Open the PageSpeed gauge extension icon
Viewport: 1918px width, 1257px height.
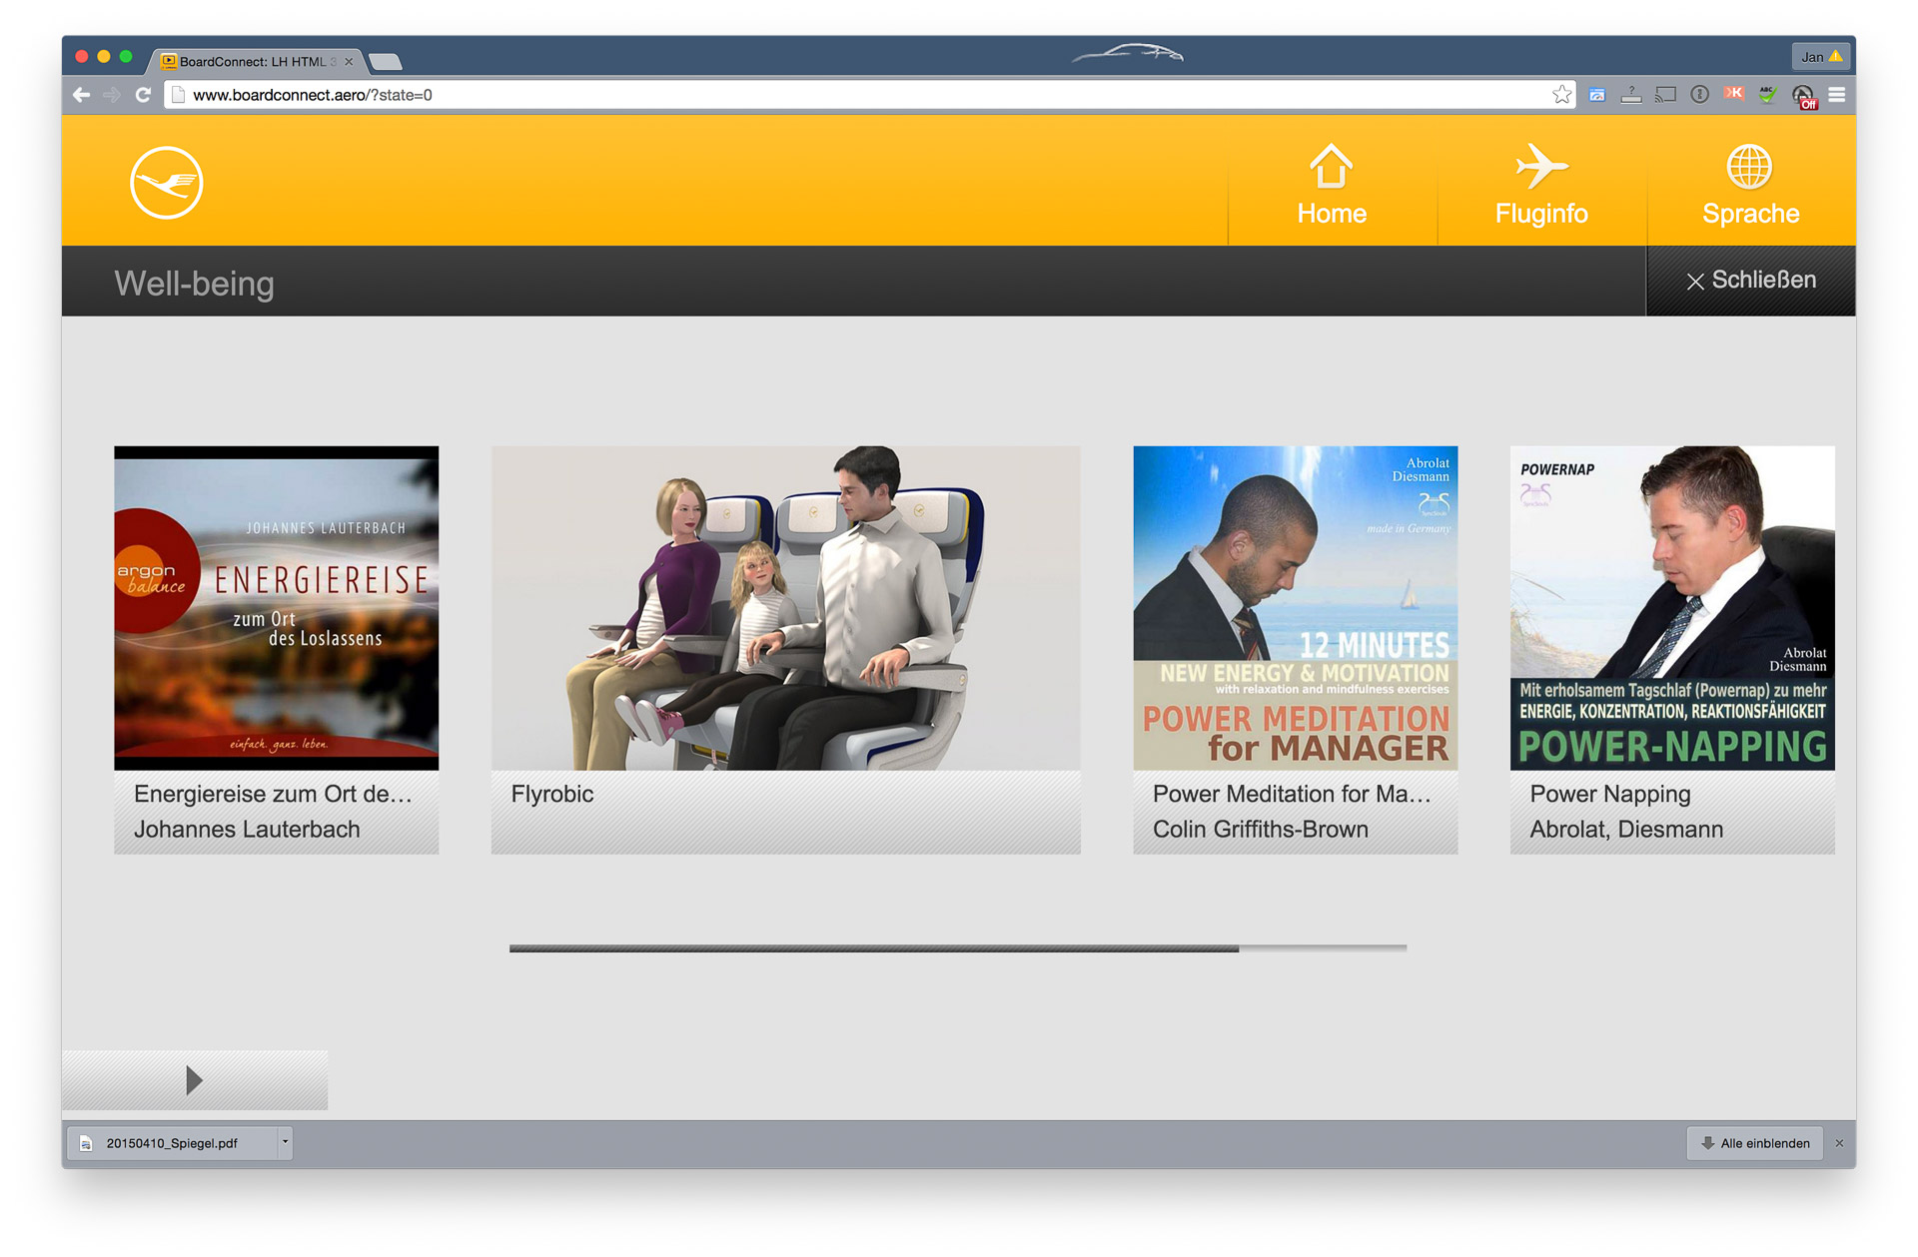(1597, 95)
